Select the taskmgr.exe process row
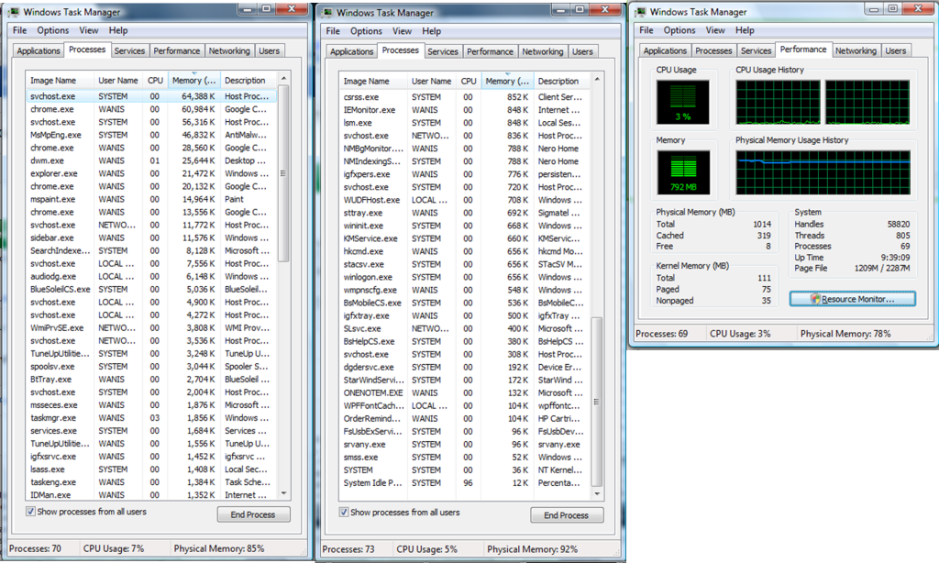The height and width of the screenshot is (563, 939). 151,418
